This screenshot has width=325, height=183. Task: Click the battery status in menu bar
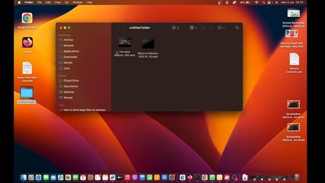coord(245,2)
